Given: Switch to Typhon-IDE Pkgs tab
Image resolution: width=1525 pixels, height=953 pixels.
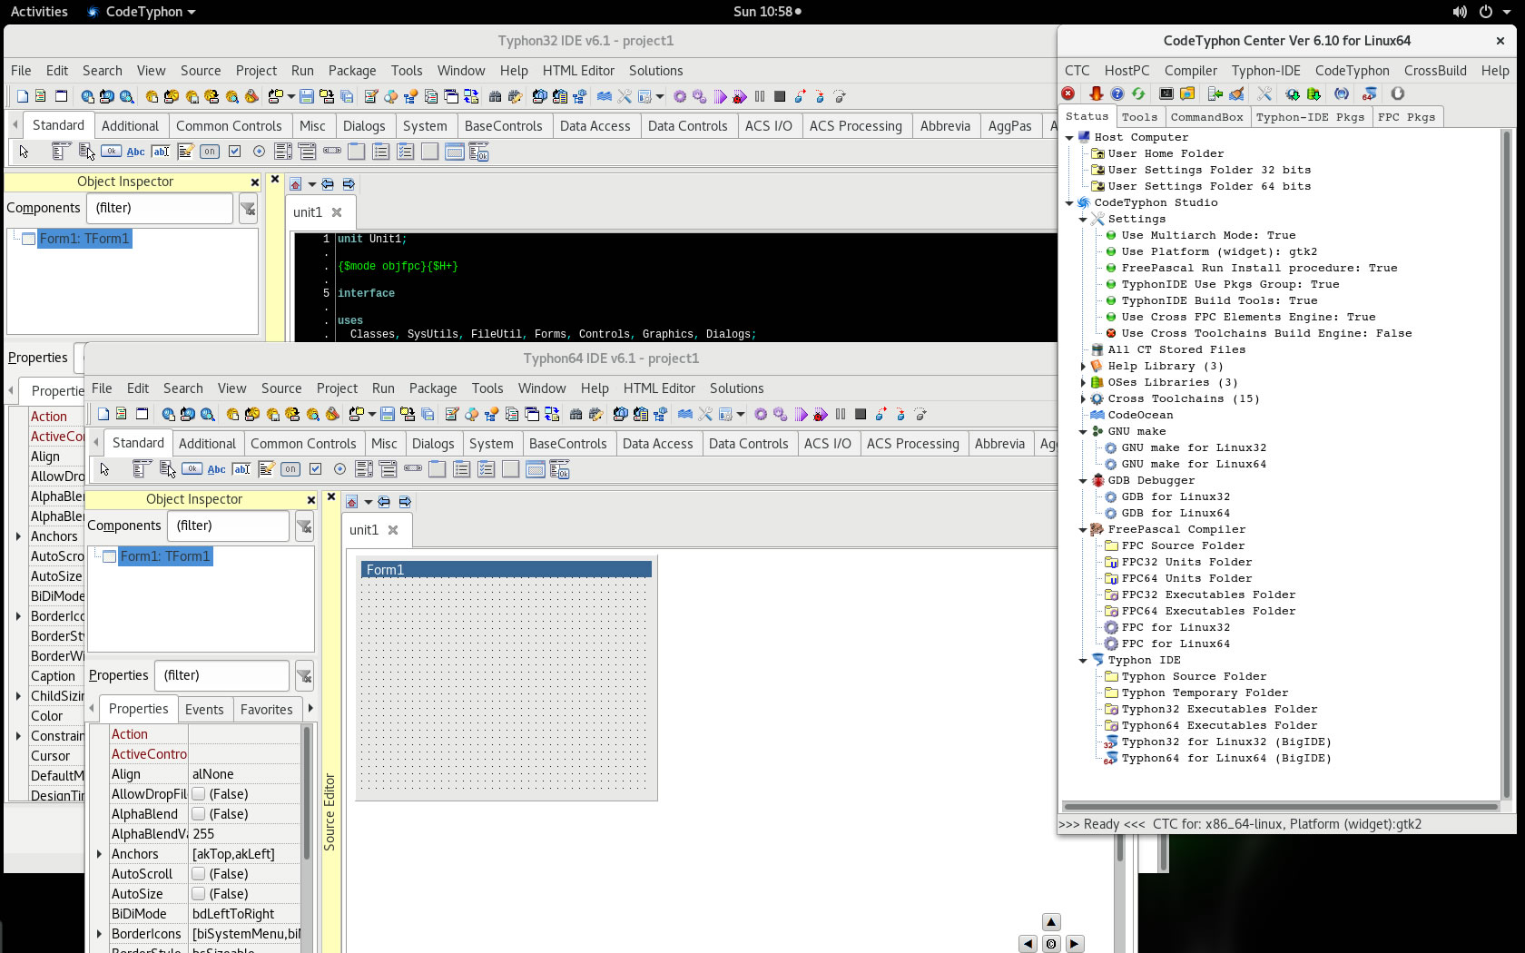Looking at the screenshot, I should [1311, 117].
